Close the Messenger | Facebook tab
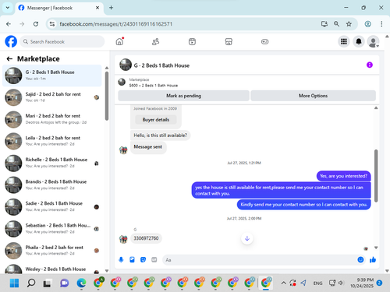390x292 pixels. tap(97, 8)
